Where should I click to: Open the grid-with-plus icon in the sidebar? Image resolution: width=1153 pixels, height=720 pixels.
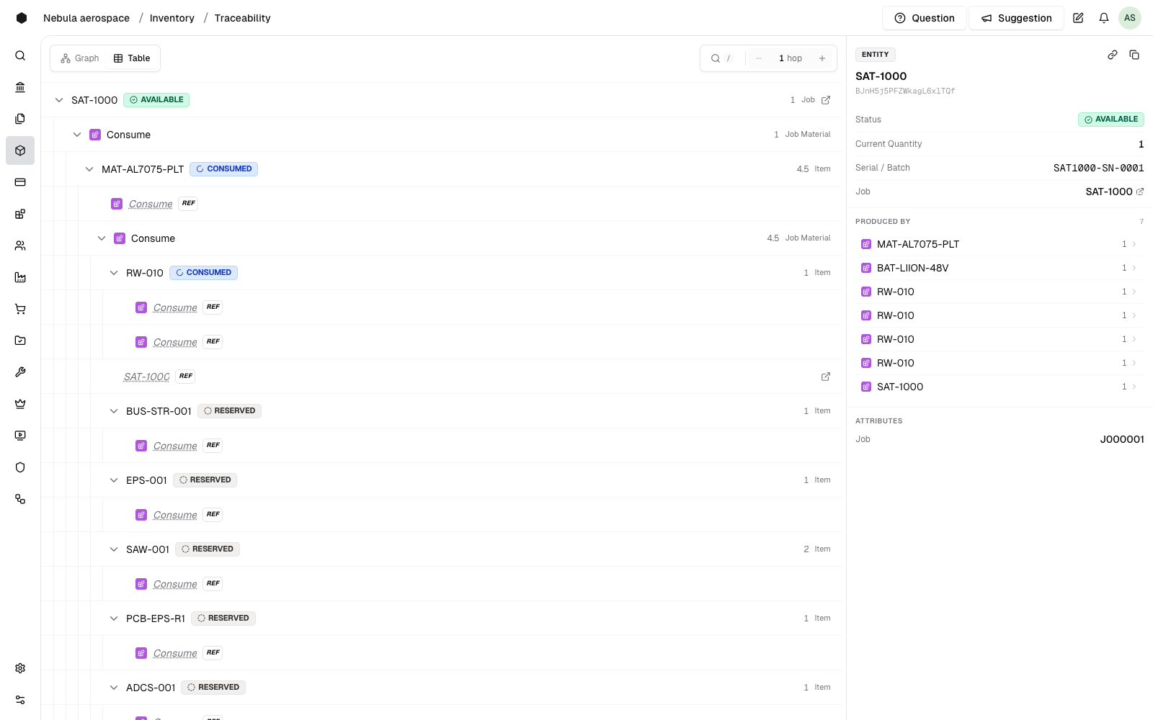click(x=20, y=214)
